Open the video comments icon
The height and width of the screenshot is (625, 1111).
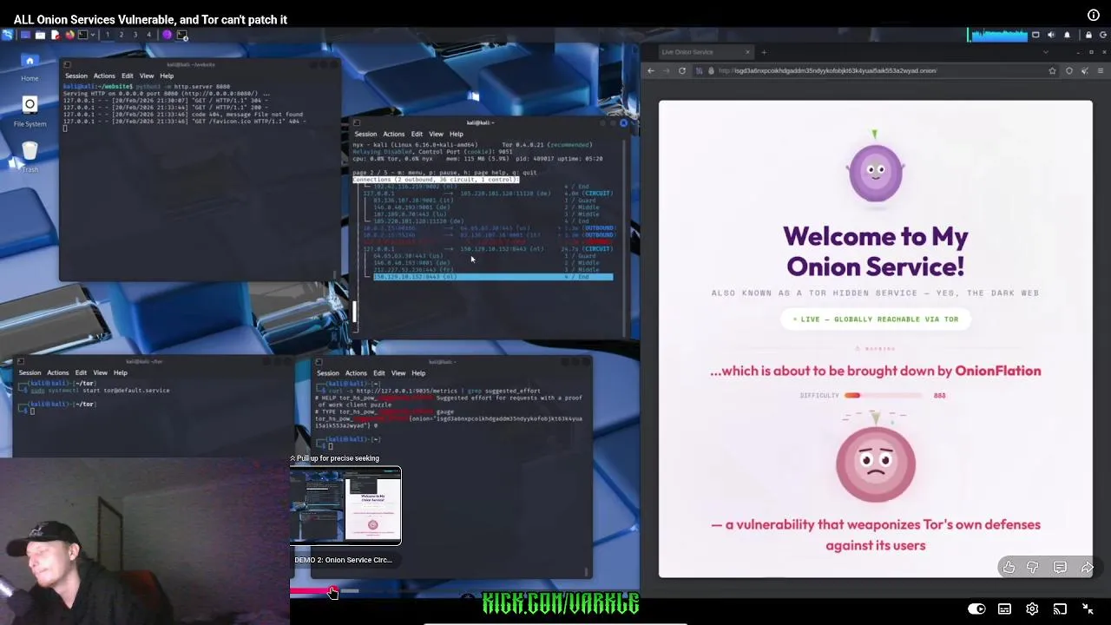tap(1060, 568)
